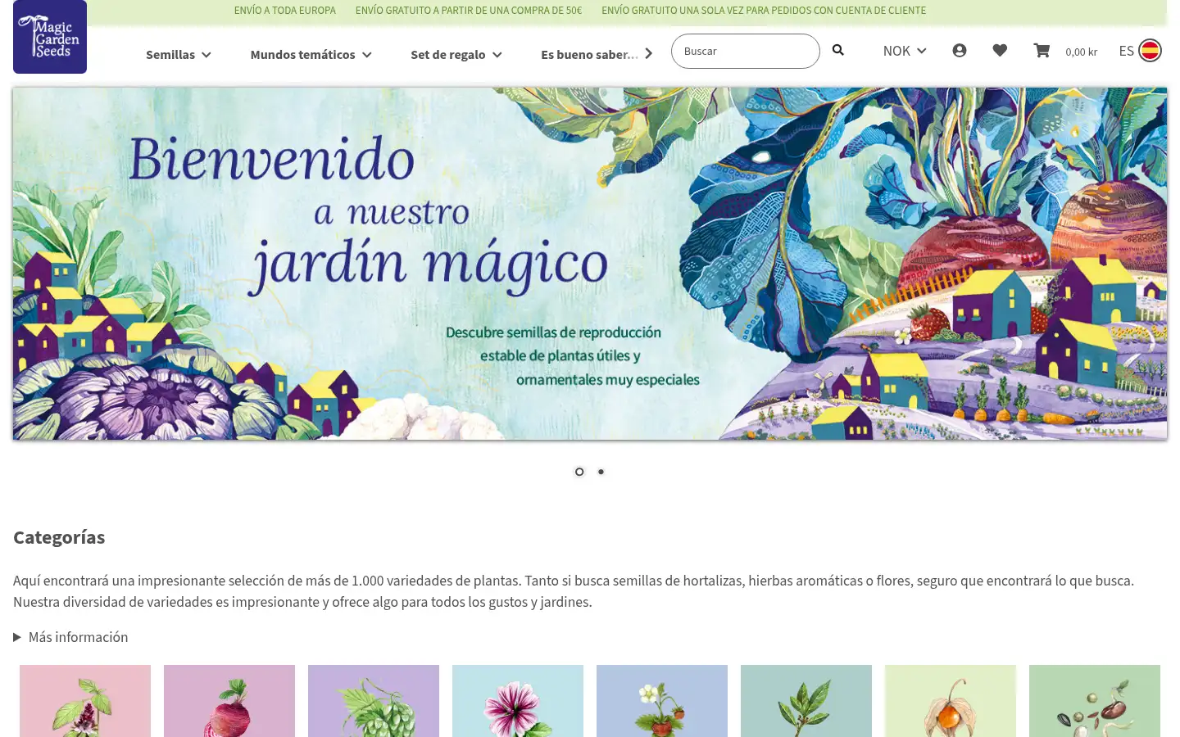Click the search magnifier icon

click(837, 50)
